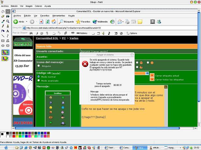Click Paint's horizontal scrollbar thumb
201x150 pixels.
pos(97,128)
